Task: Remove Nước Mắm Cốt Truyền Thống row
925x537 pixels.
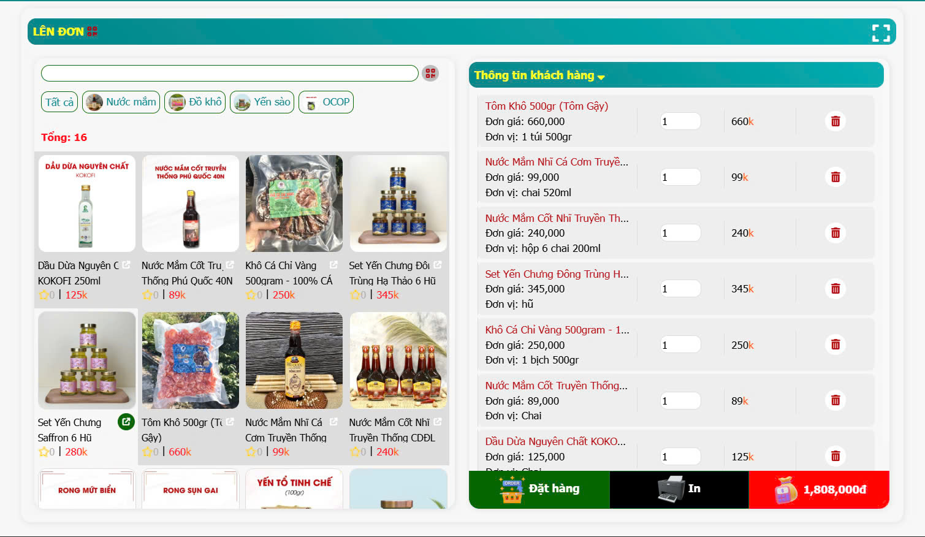Action: (x=835, y=400)
